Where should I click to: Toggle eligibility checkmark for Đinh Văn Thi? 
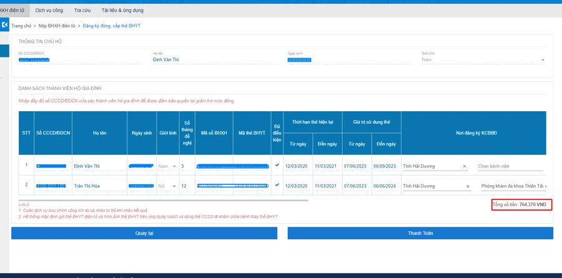click(x=277, y=166)
